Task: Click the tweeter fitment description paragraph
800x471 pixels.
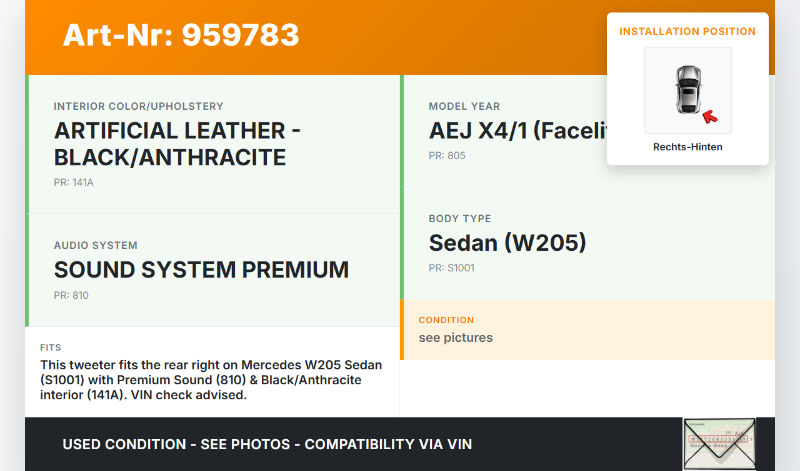Action: click(211, 379)
